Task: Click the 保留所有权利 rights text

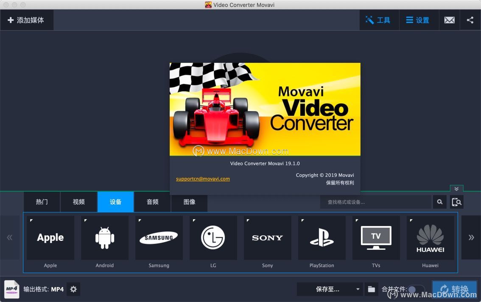Action: tap(340, 183)
